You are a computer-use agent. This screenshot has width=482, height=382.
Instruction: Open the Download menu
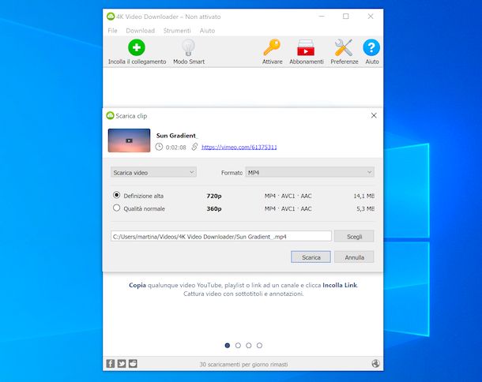[140, 31]
